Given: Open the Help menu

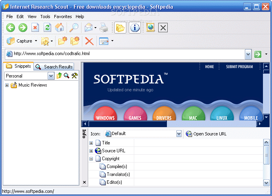Looking at the screenshot, I should tap(80, 17).
